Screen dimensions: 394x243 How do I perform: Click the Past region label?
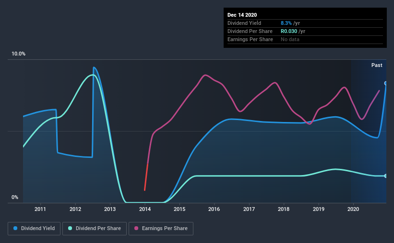coord(377,65)
